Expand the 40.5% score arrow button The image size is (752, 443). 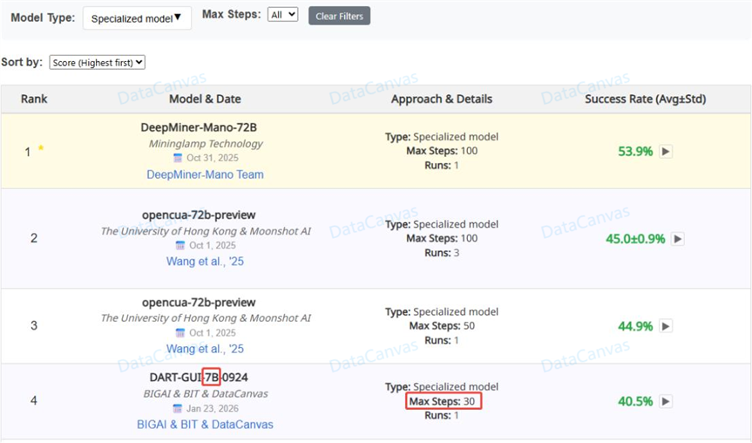[x=666, y=401]
